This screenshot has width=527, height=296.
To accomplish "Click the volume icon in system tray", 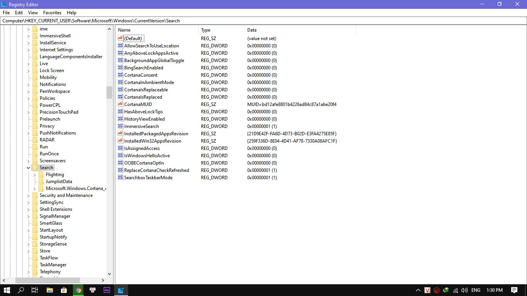I will 465,290.
